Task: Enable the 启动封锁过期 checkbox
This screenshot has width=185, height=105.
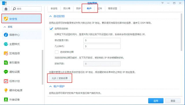Action: [57, 52]
